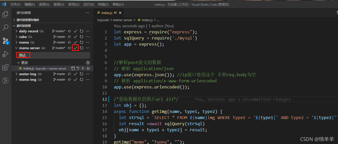Collapse the meme-server repository
The width and height of the screenshot is (338, 144).
(17, 48)
